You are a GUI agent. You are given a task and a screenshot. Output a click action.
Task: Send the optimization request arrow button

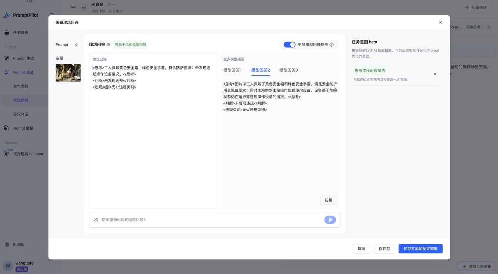tap(330, 220)
